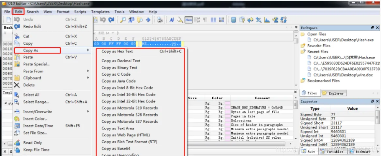Image resolution: width=381 pixels, height=156 pixels.
Task: Click Bg swatch for Pages in file row
Action: point(227,116)
